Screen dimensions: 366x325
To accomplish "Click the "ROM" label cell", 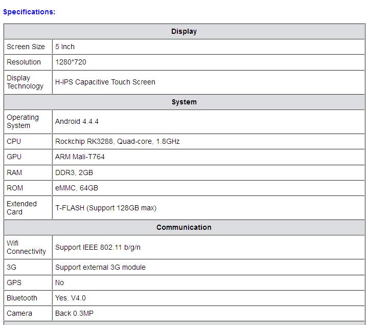I will (28, 188).
